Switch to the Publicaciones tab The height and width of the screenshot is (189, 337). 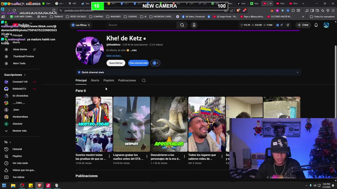coord(127,80)
